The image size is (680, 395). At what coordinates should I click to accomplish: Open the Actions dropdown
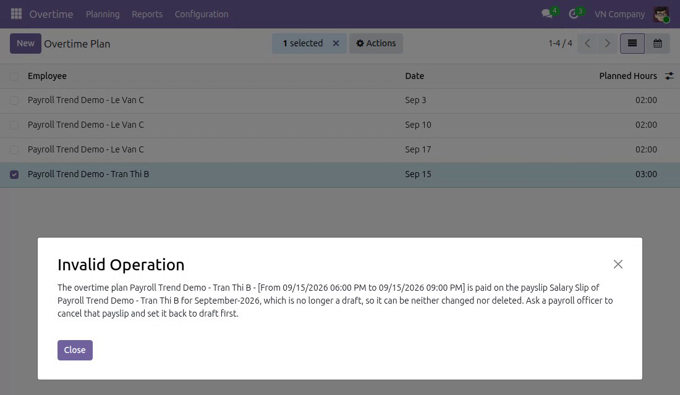tap(376, 43)
